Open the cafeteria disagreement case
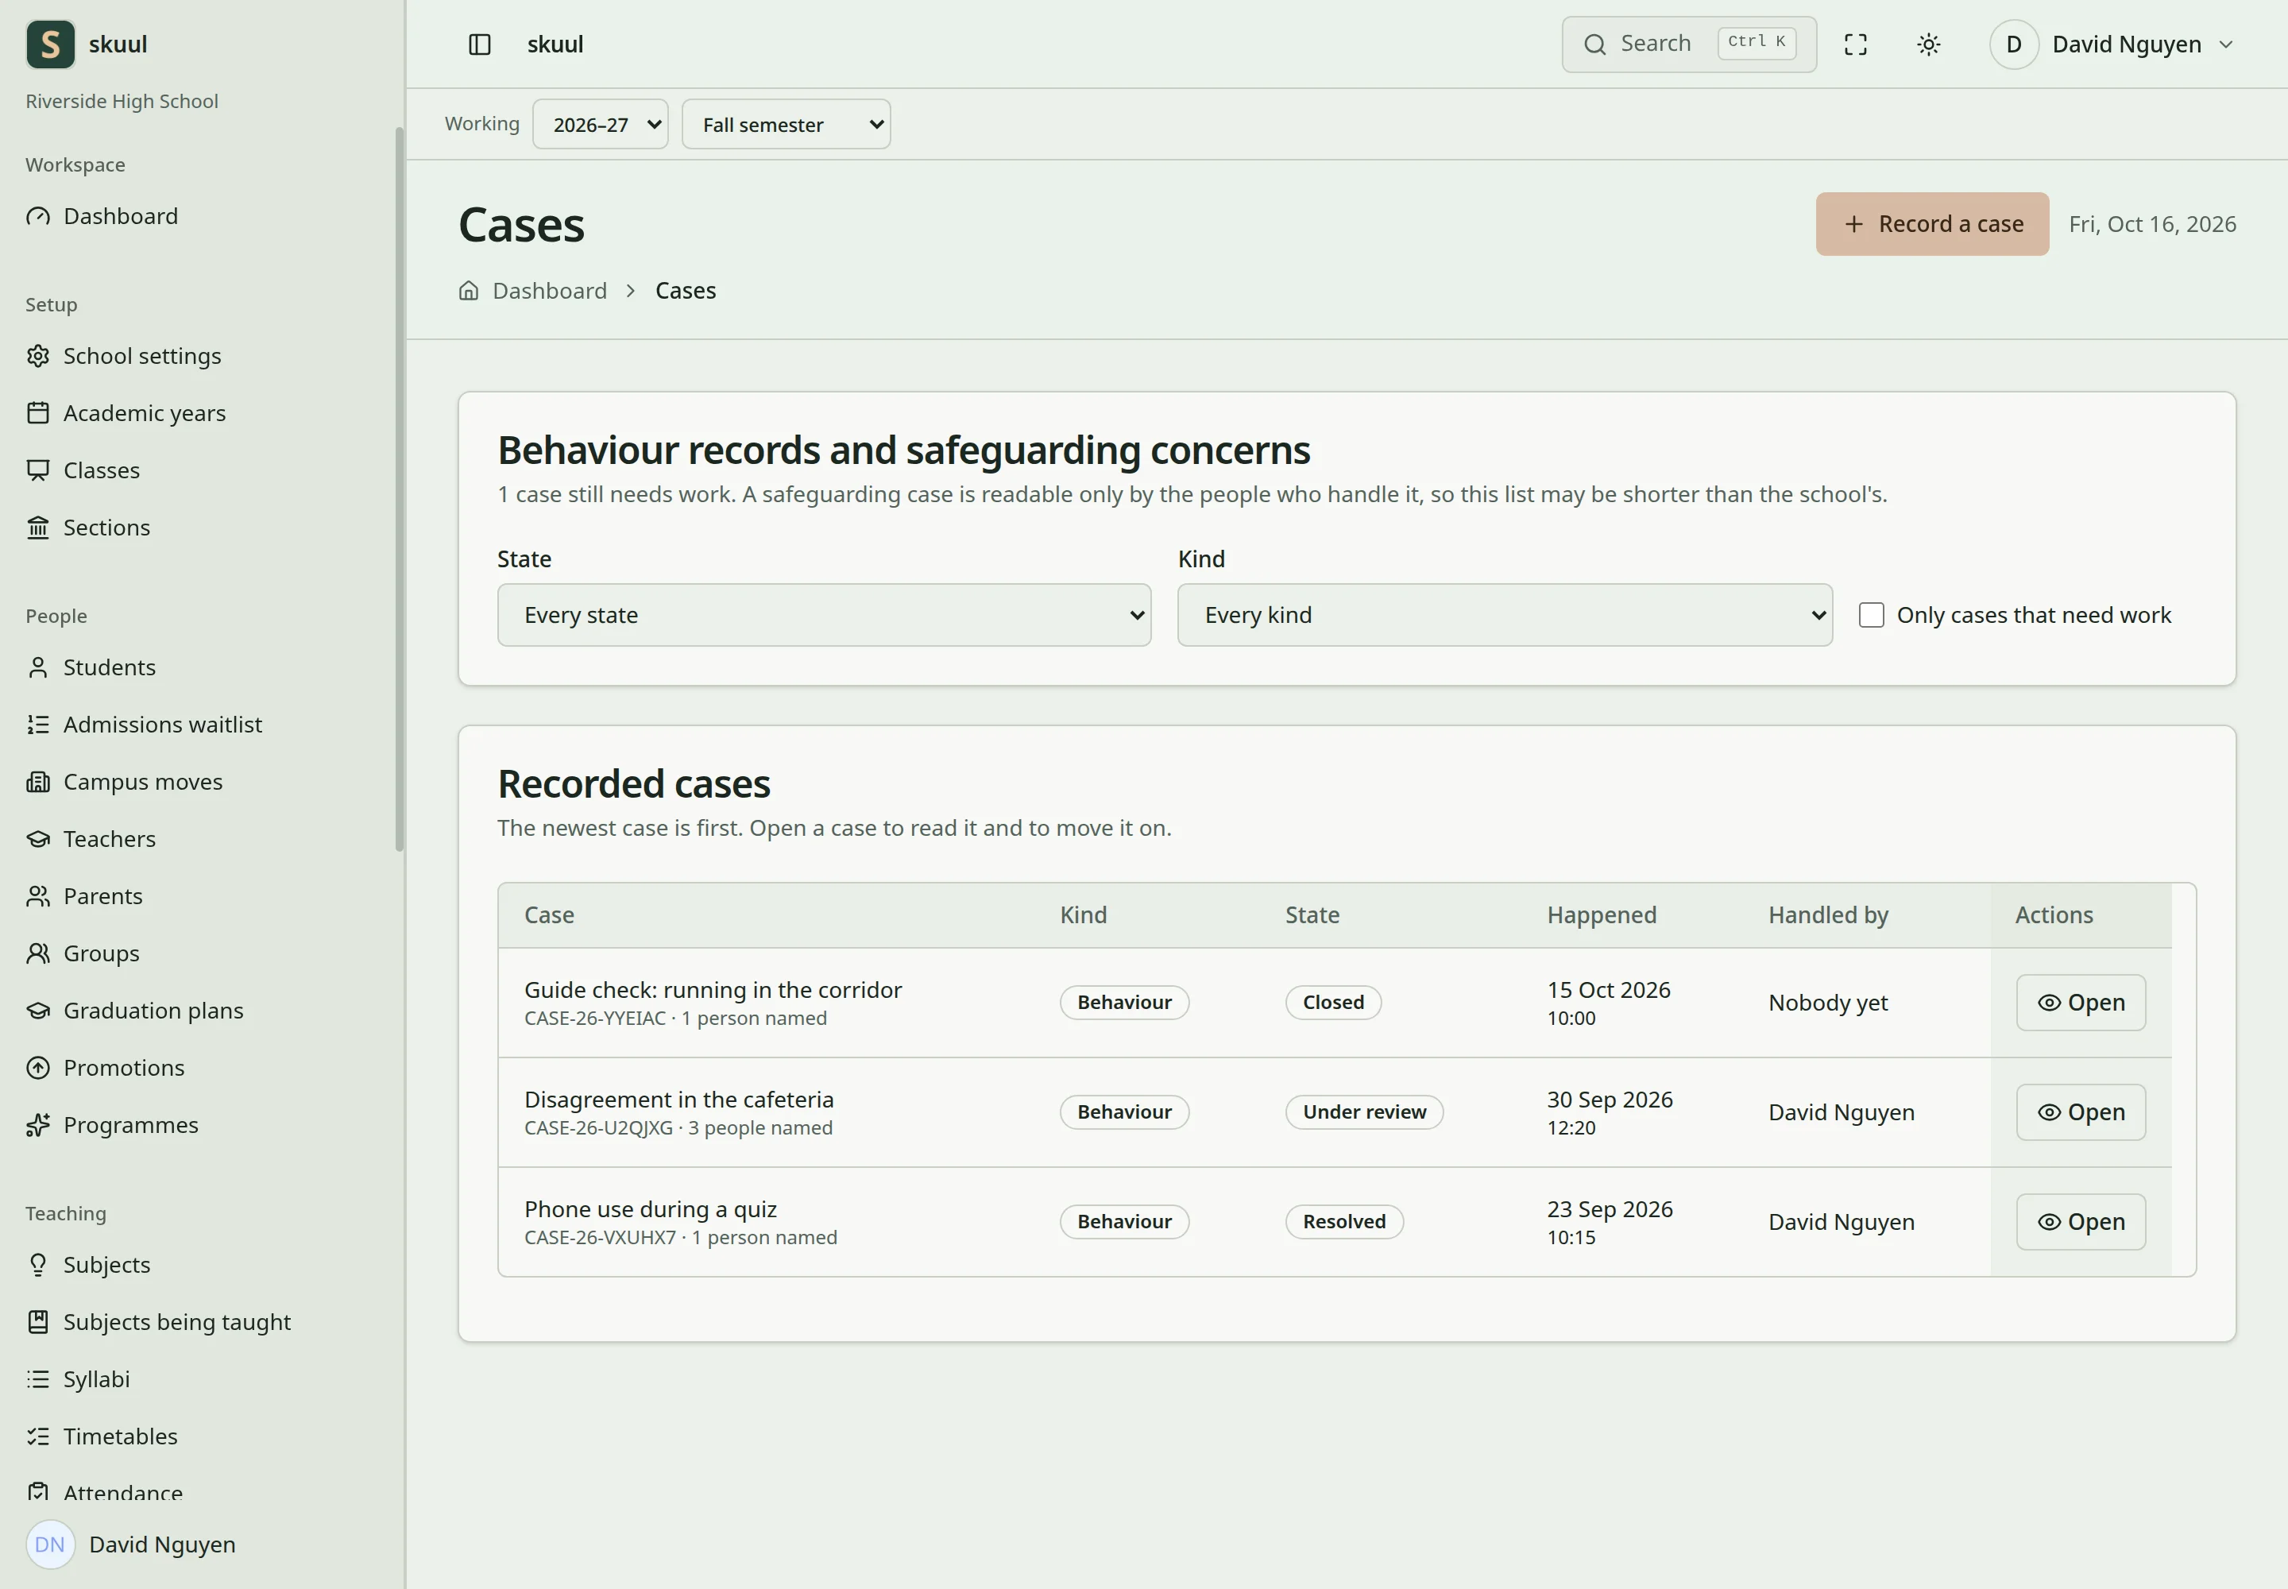Screen dimensions: 2288x1589 2081,1112
